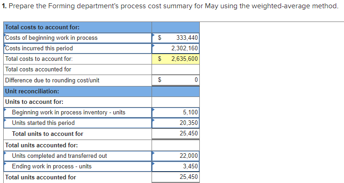Edit the 2,302,160 costs incurred field
The image size is (344, 183).
pyautogui.click(x=176, y=48)
